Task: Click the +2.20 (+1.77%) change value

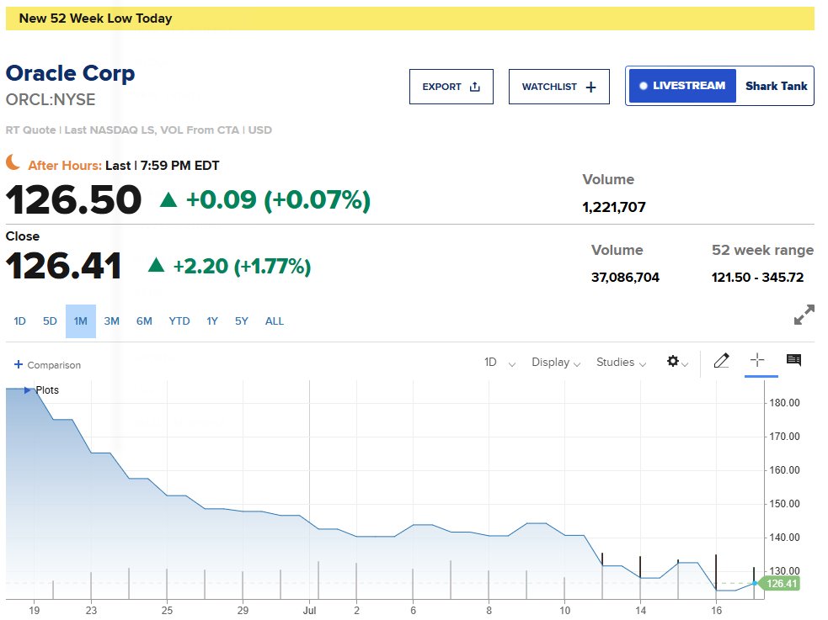Action: pyautogui.click(x=242, y=266)
